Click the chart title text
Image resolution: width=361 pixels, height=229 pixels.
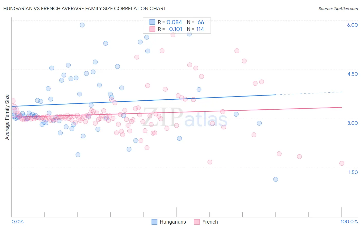coord(84,8)
